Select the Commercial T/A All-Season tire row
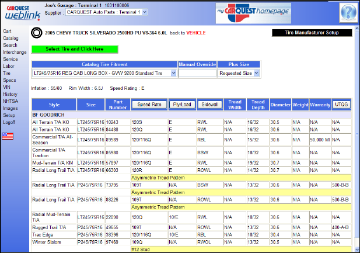This screenshot has height=253, width=360. tap(191, 140)
